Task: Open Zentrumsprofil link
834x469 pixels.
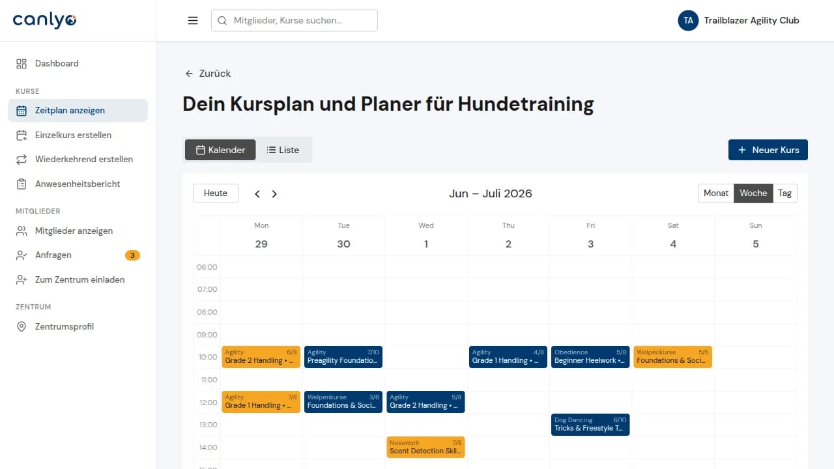Action: click(x=78, y=326)
